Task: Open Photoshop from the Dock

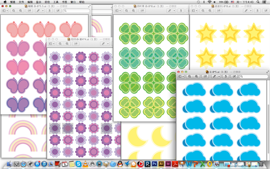Action: pos(154,164)
